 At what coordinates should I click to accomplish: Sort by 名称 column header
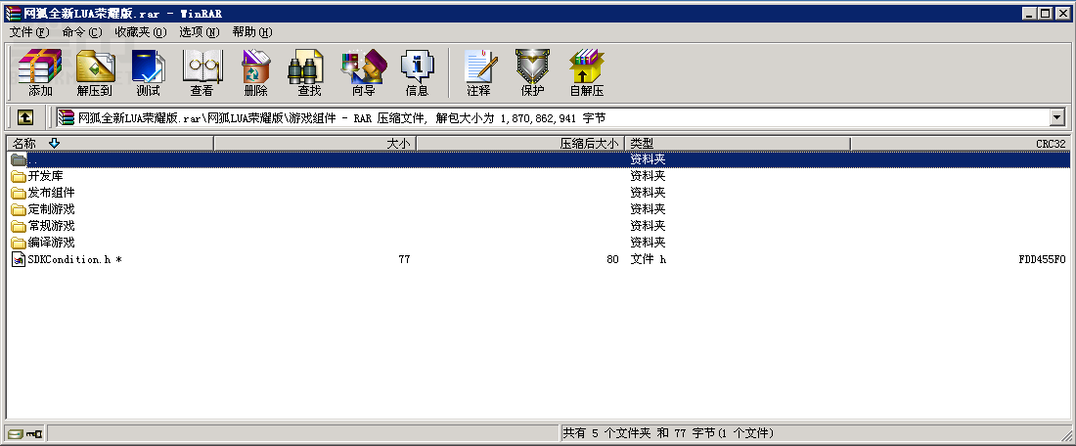[x=110, y=144]
